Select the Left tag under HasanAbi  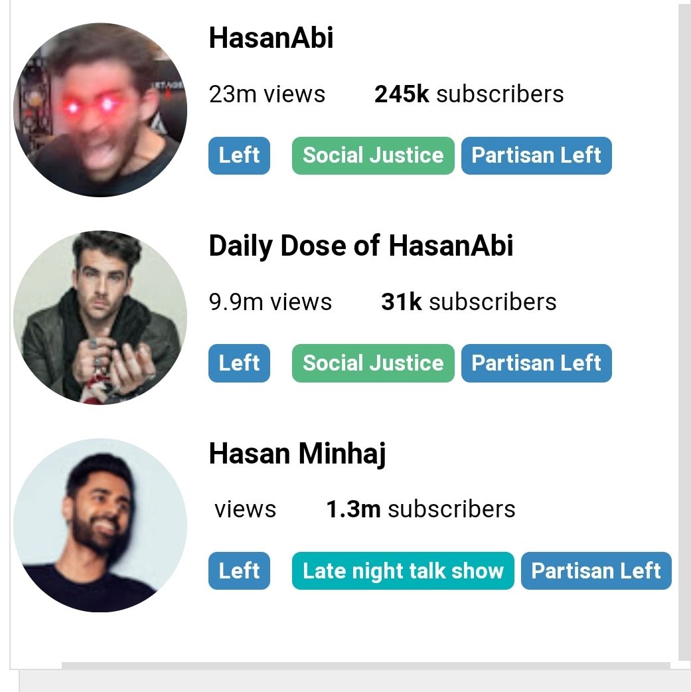239,155
